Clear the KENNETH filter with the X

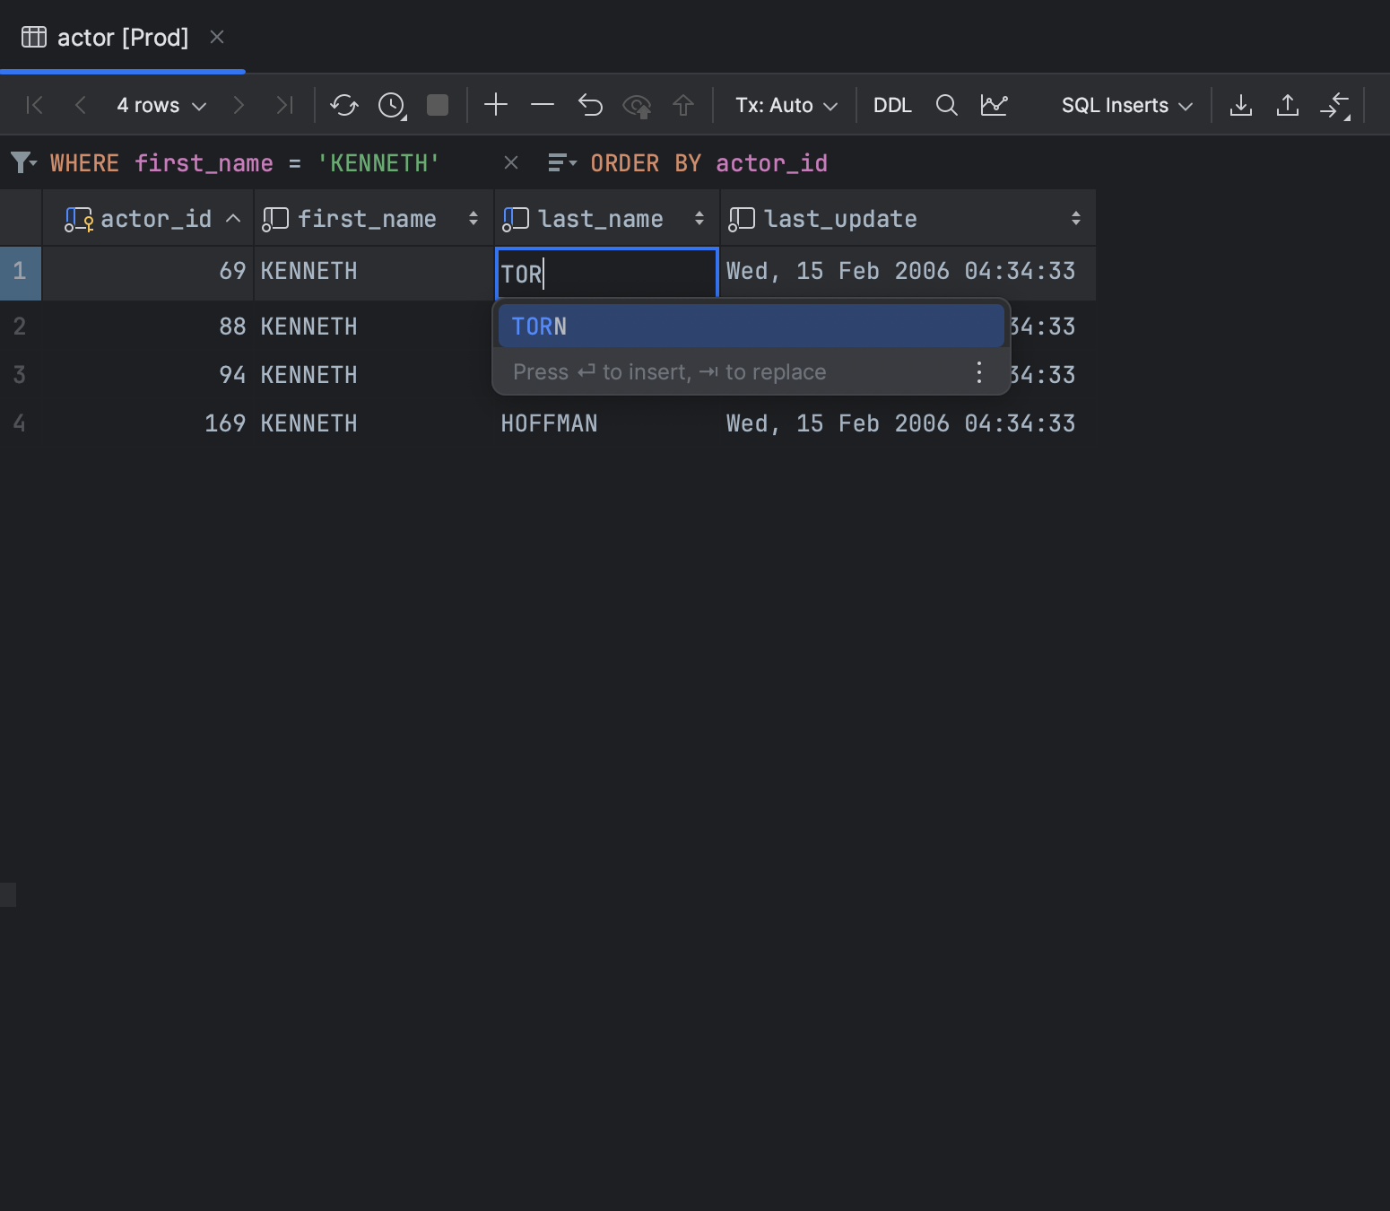click(511, 162)
